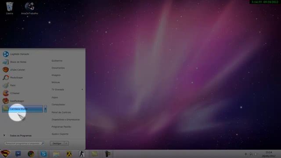Click the volume icon in system tray
This screenshot has height=158, width=281.
[256, 154]
